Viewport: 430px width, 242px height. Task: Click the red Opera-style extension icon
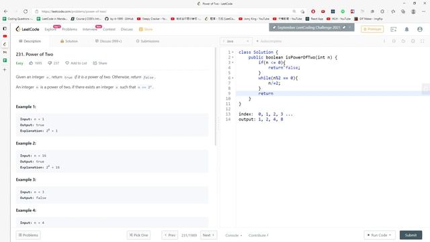tap(313, 11)
